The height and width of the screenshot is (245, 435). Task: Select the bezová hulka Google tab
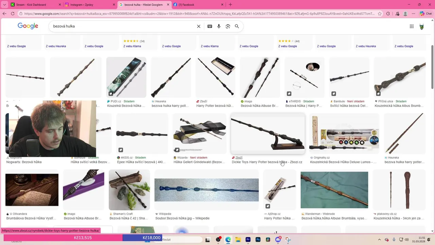144,5
